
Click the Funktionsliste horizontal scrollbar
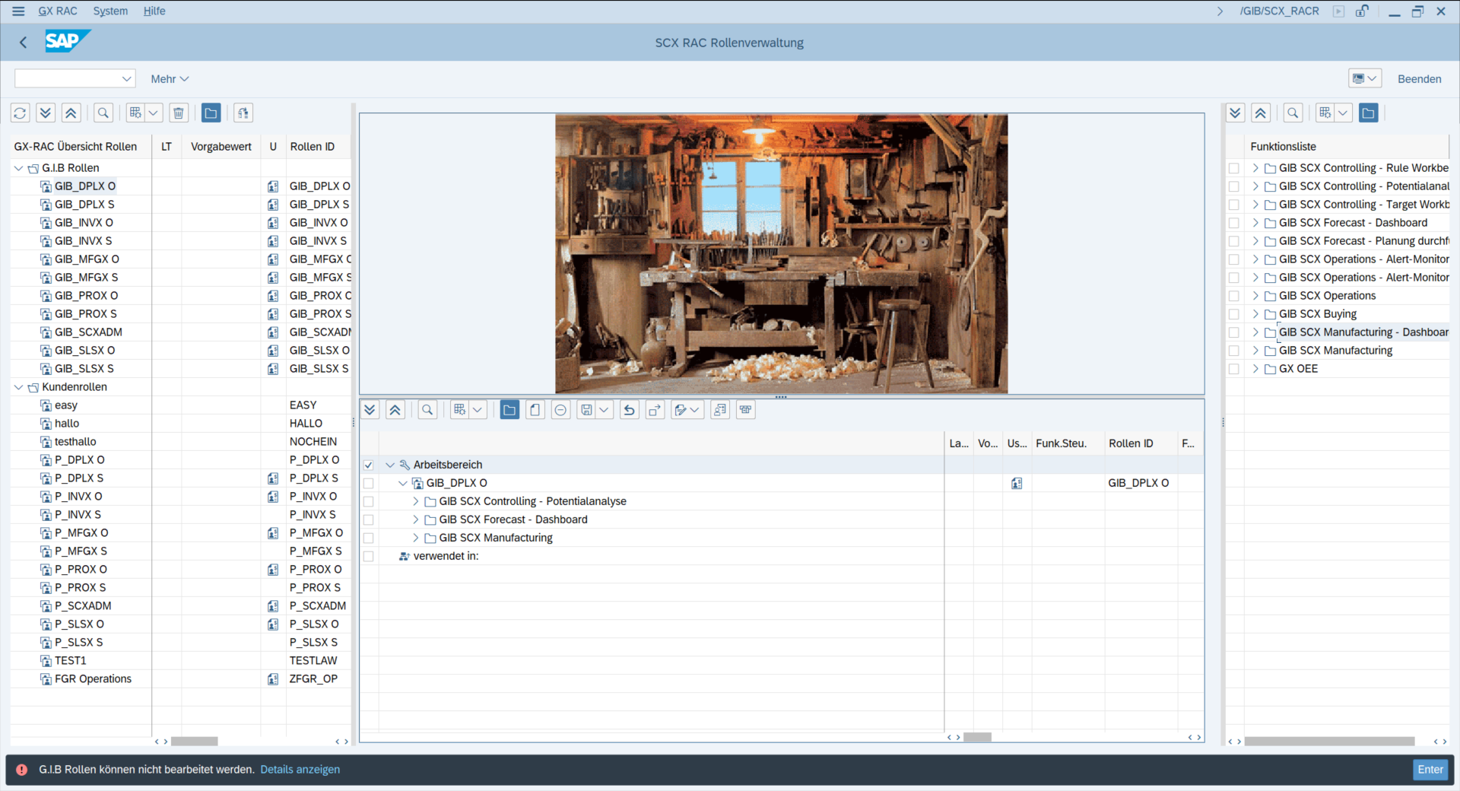coord(1328,741)
